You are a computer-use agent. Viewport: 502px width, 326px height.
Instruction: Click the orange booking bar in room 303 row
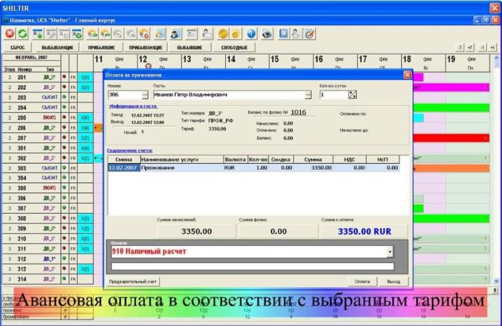[451, 168]
